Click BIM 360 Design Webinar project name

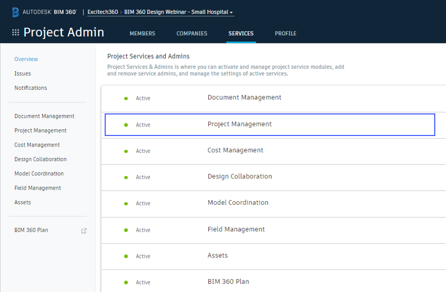tap(176, 12)
